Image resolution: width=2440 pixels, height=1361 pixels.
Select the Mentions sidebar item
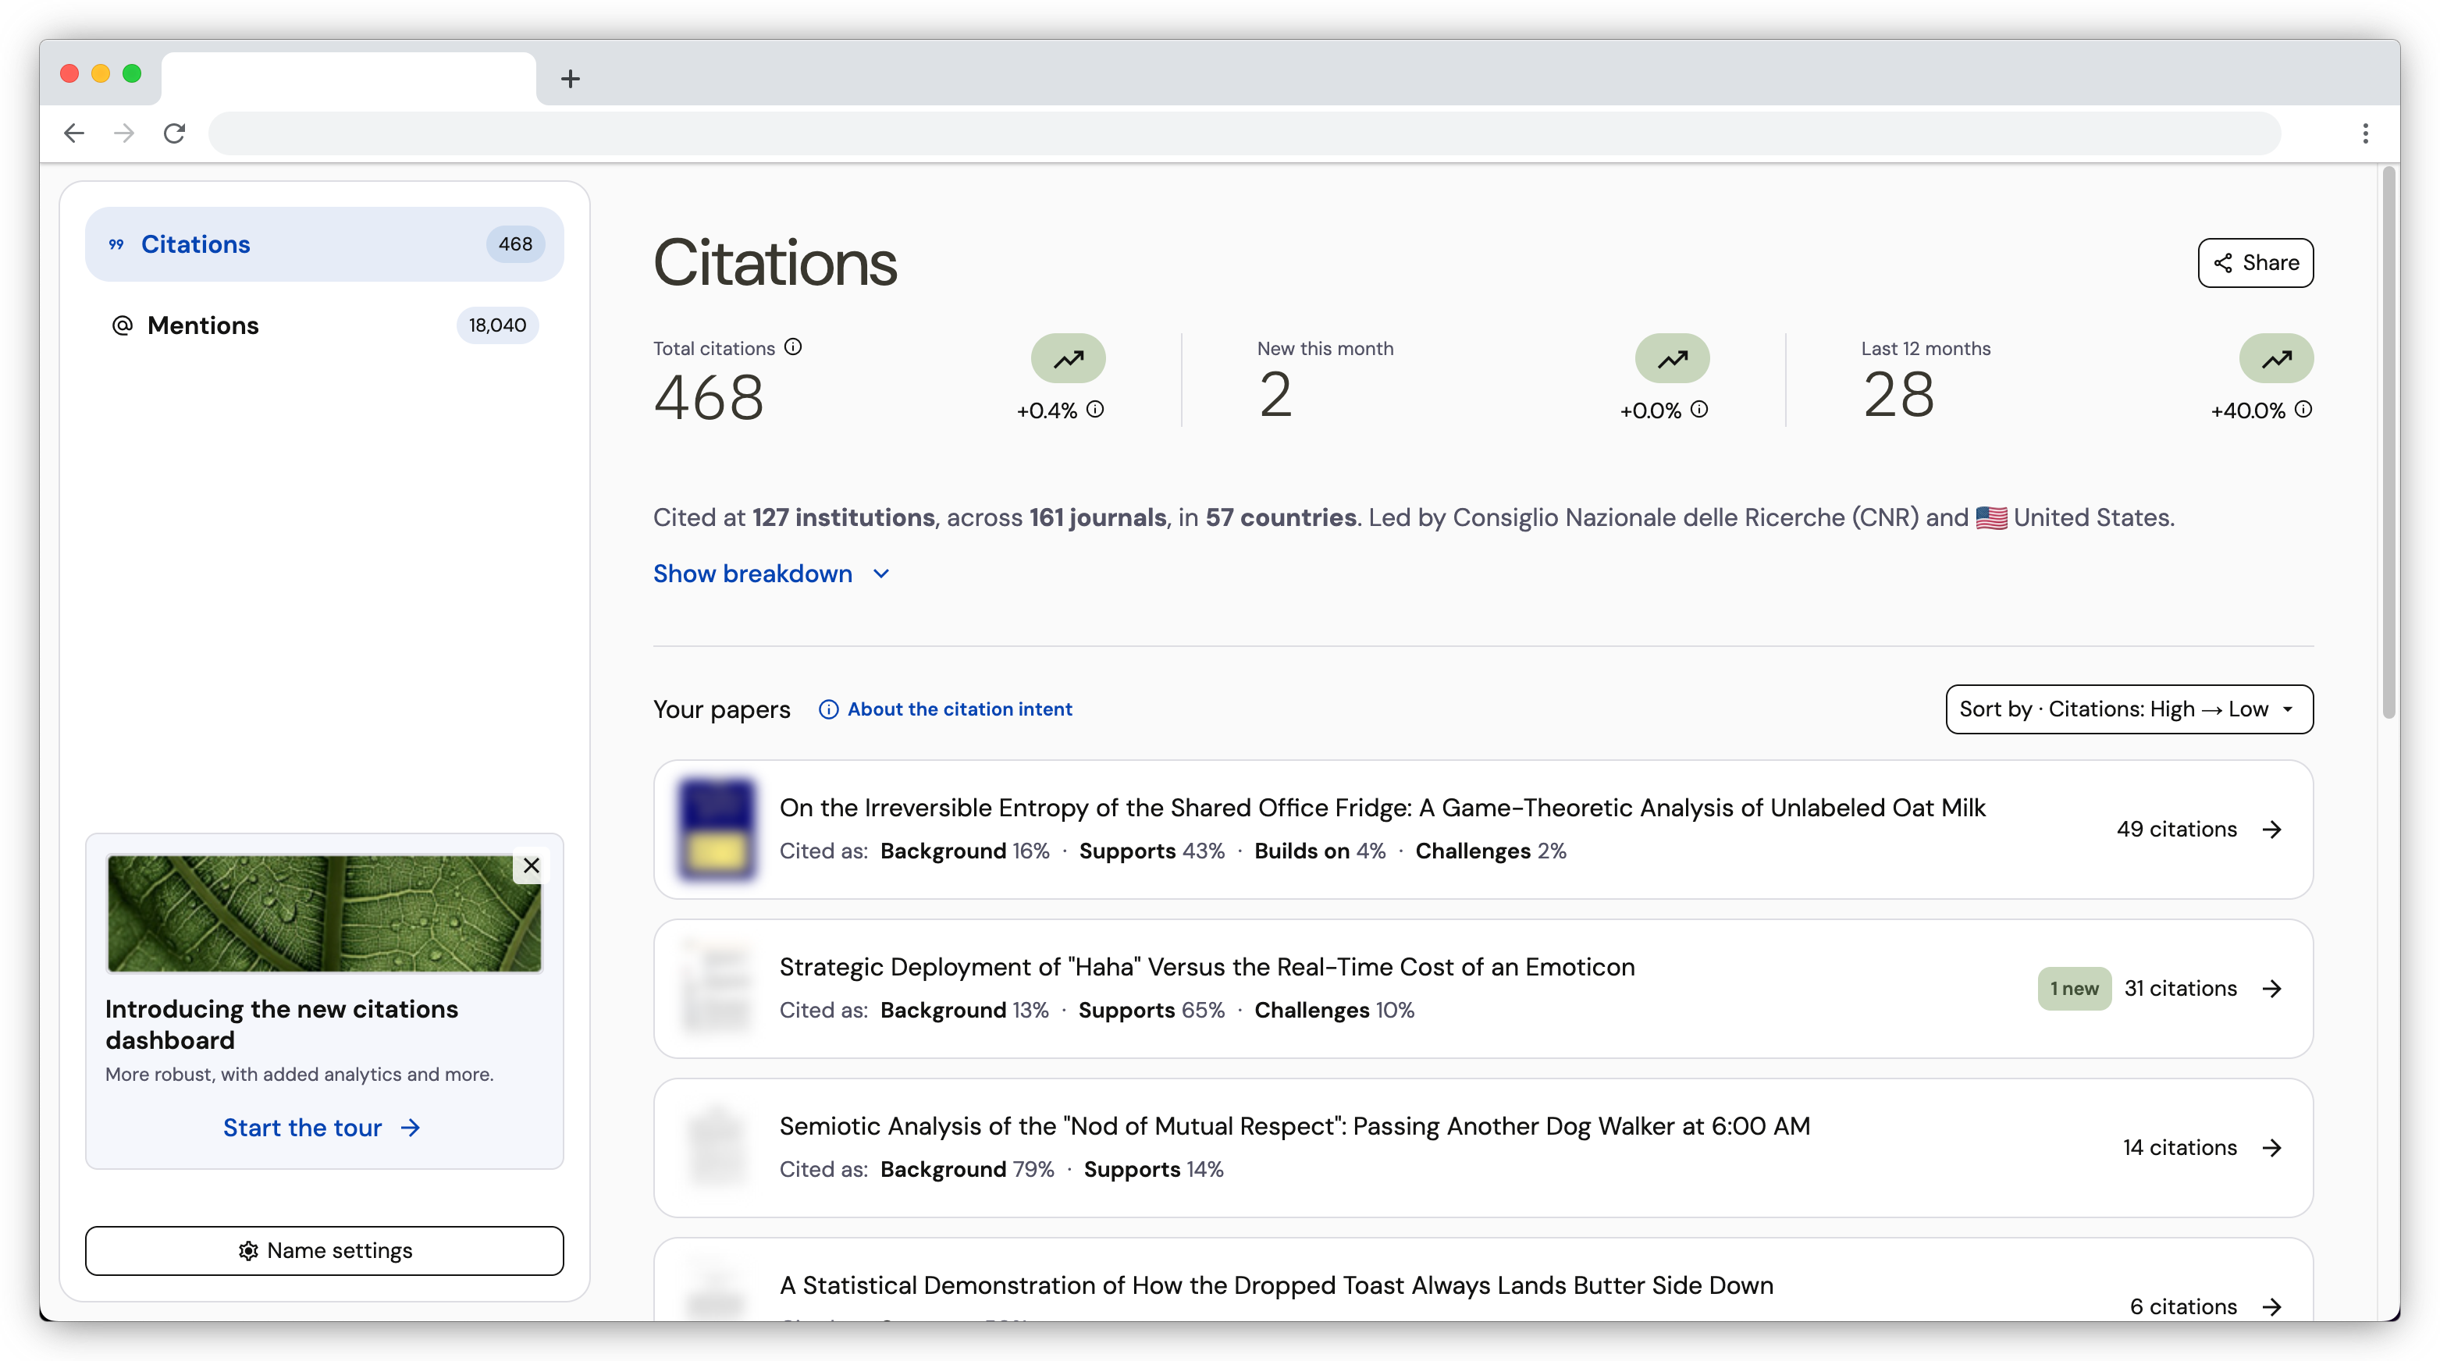coord(325,325)
